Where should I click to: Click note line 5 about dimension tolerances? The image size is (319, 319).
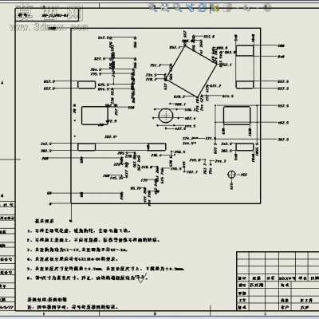click(x=106, y=269)
